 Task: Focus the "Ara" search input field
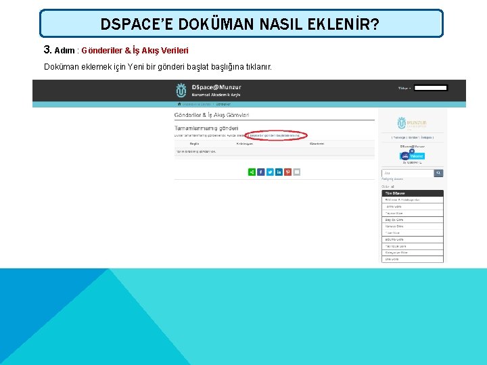point(408,173)
